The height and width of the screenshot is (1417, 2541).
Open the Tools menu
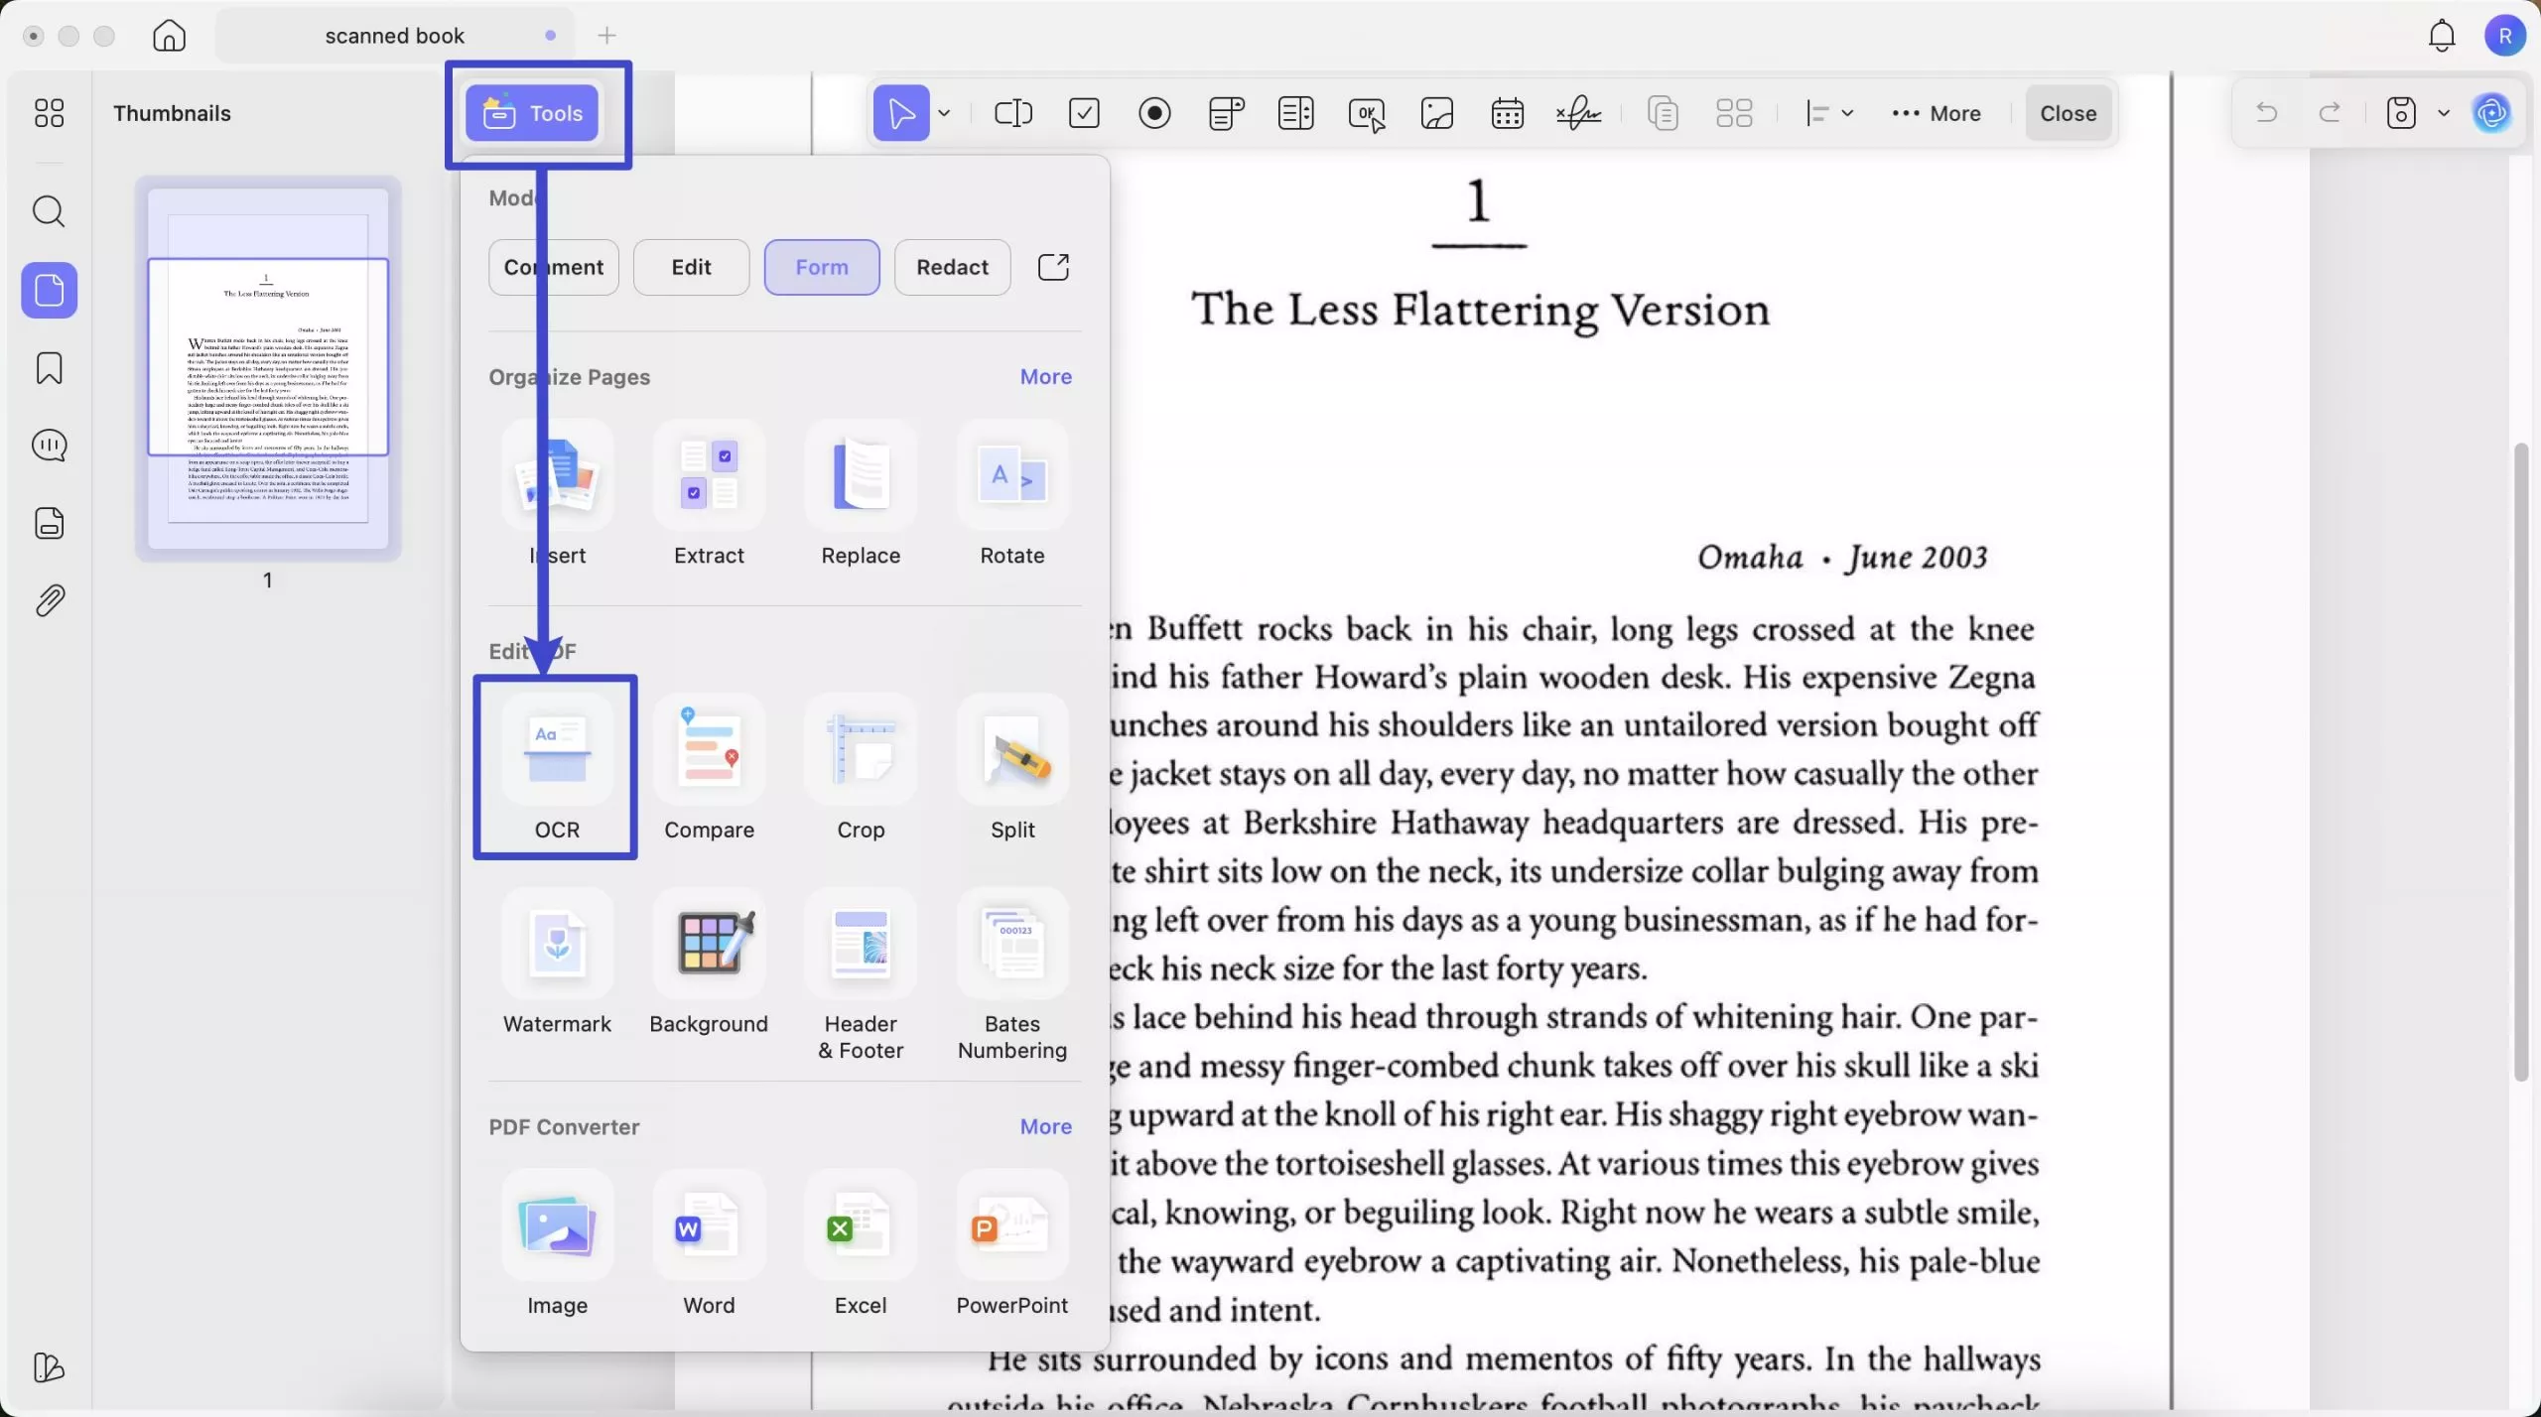533,113
